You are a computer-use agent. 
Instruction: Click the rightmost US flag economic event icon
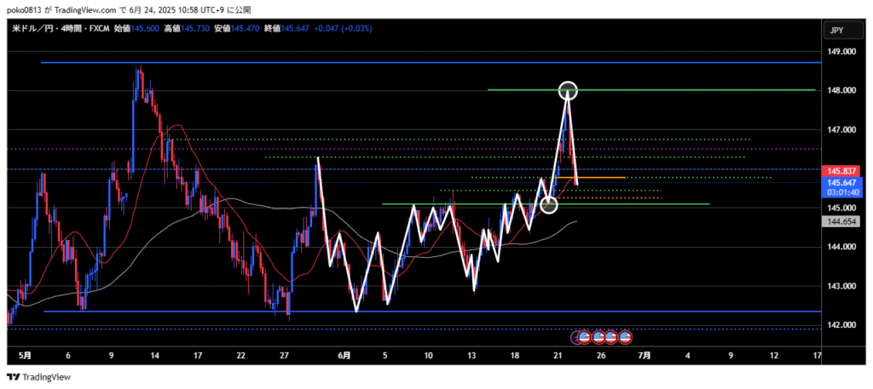(625, 338)
